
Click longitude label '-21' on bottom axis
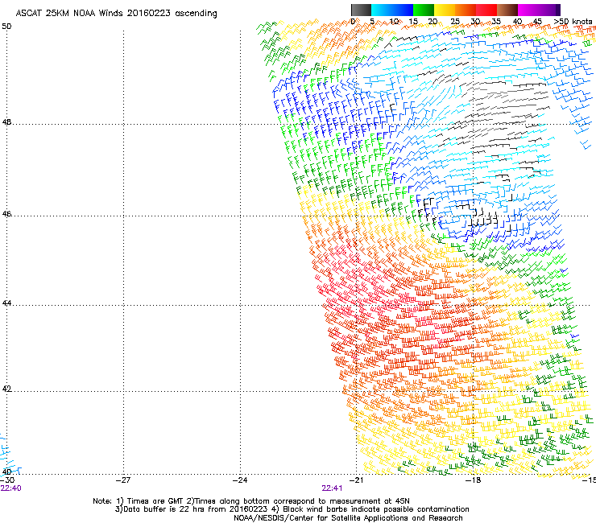[356, 480]
